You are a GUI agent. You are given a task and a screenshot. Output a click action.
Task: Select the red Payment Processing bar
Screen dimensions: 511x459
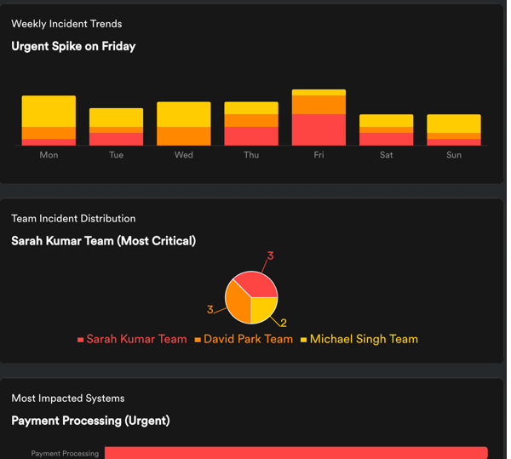tap(296, 453)
